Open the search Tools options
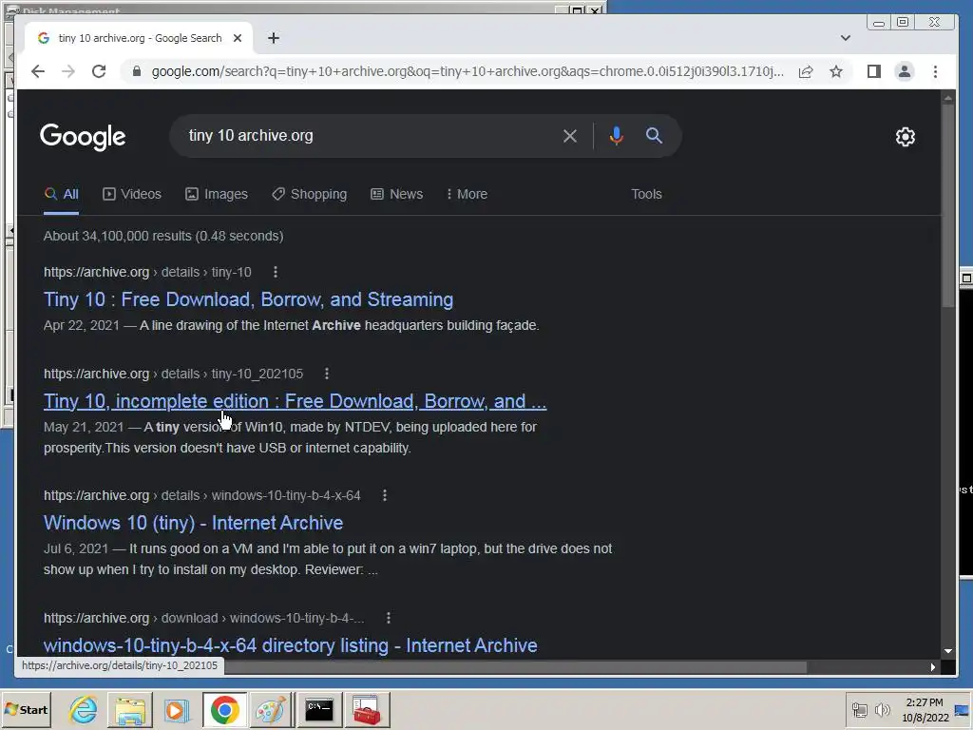The width and height of the screenshot is (973, 730). coord(646,194)
